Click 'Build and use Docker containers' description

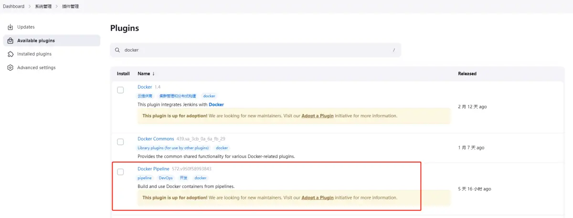186,187
